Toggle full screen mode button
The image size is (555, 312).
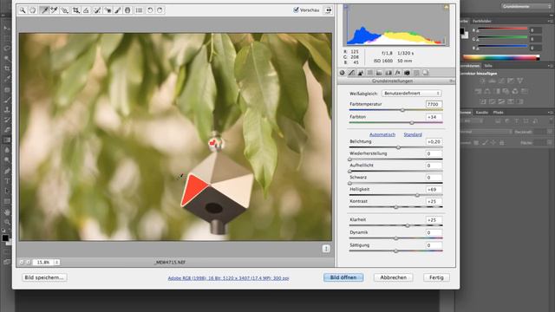[328, 10]
